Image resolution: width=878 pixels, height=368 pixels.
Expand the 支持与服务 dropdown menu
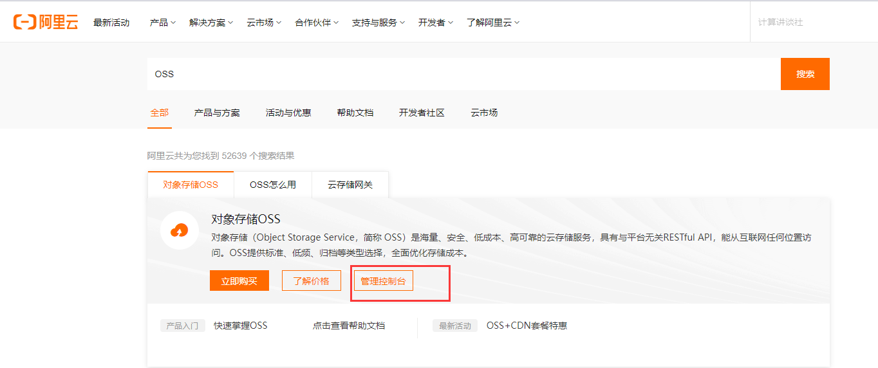pos(378,23)
